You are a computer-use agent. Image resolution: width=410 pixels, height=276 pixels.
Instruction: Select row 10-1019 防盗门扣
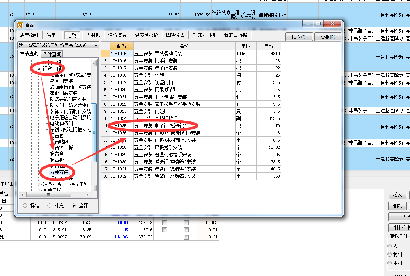191,82
